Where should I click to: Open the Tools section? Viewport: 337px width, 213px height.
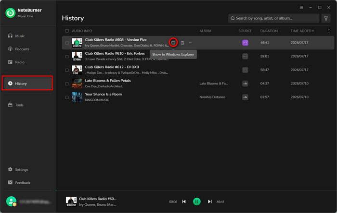27,105
